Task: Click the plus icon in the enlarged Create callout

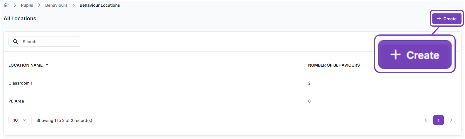Action: (395, 55)
